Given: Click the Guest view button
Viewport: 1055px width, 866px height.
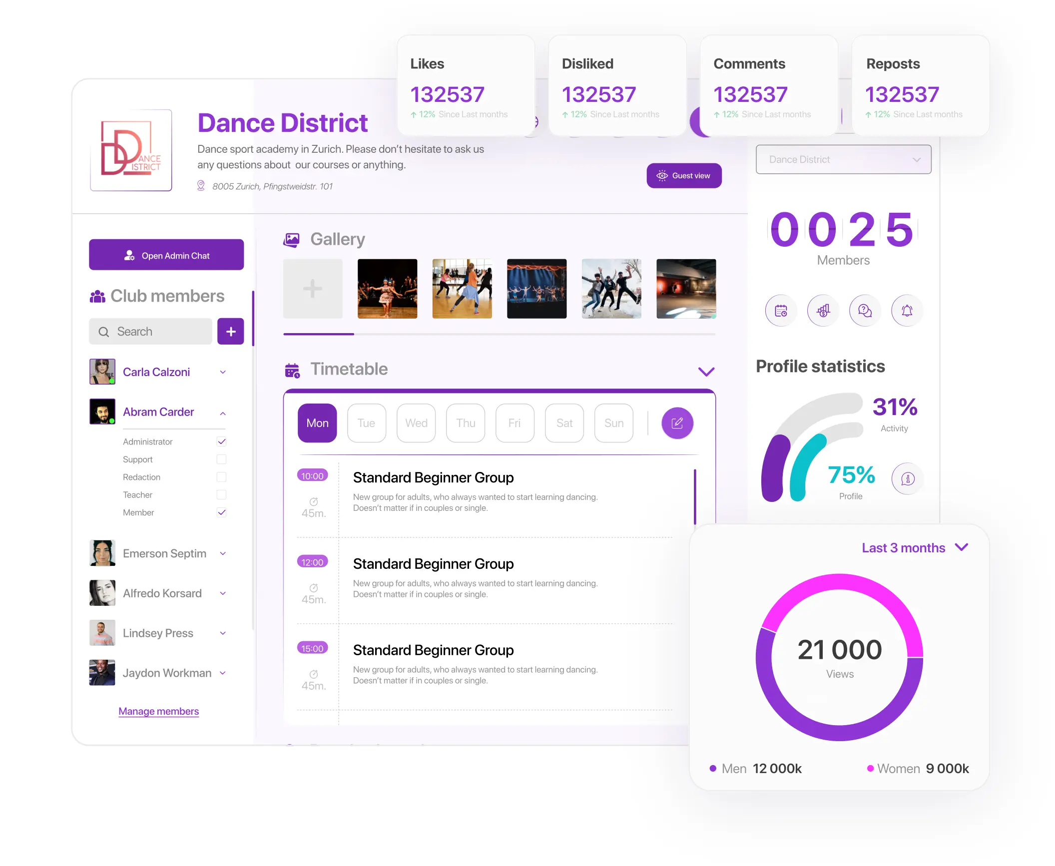Looking at the screenshot, I should tap(683, 176).
